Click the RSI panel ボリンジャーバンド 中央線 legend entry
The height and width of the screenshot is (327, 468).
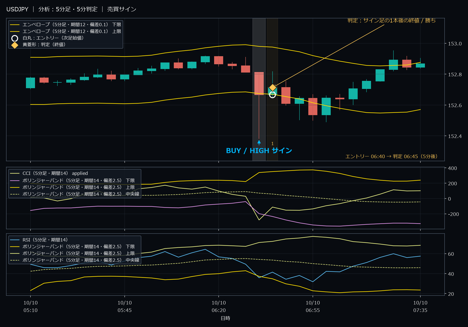click(x=75, y=260)
